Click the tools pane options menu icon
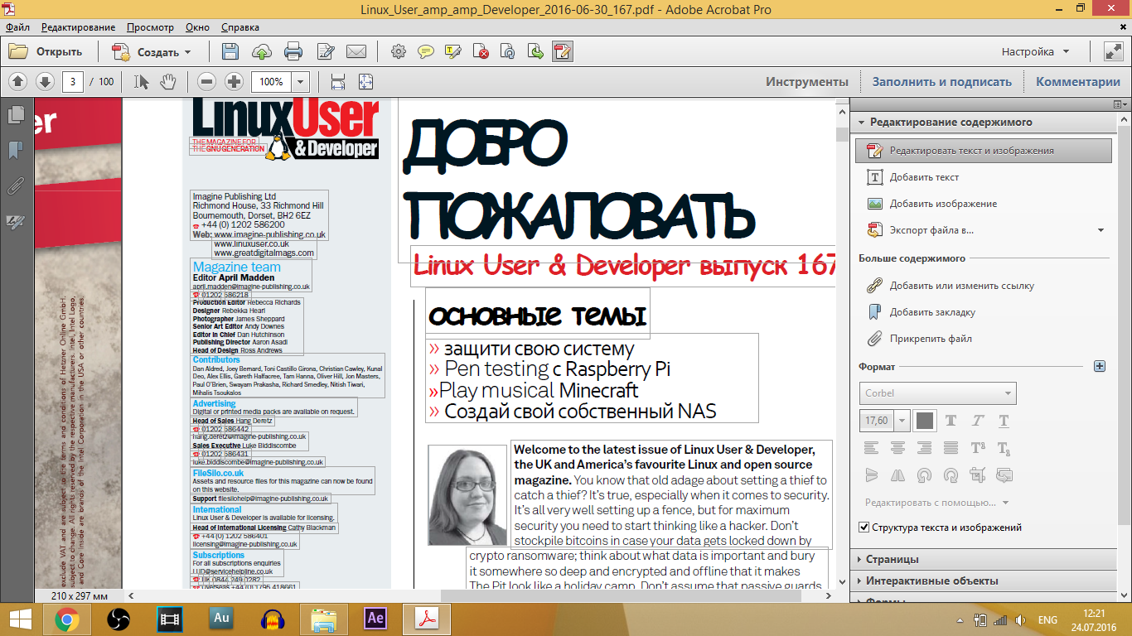 pos(1118,104)
